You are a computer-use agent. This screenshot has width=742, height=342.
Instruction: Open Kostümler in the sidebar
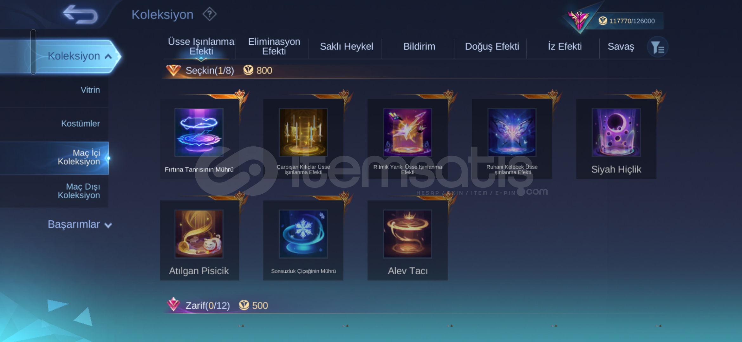pyautogui.click(x=81, y=123)
